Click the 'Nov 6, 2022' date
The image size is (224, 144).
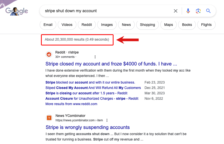154,99
